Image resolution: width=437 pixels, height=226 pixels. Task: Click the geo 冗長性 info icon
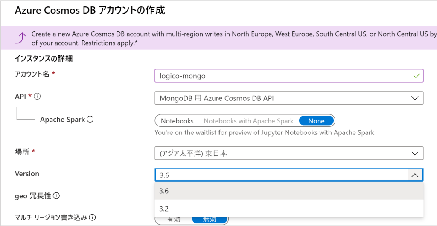(x=56, y=196)
